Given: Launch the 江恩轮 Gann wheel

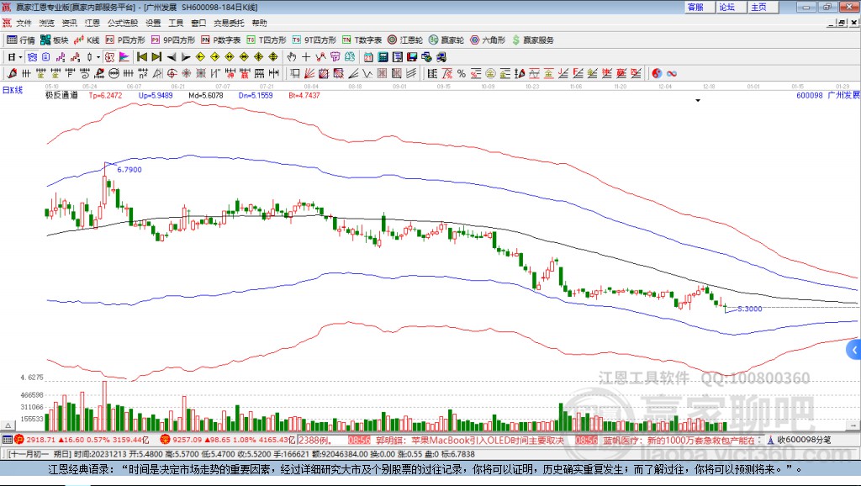Looking at the screenshot, I should pos(405,40).
